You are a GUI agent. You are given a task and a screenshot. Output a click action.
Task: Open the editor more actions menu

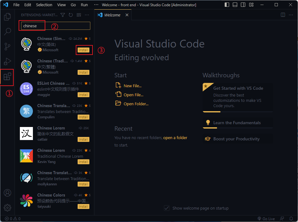tap(291, 15)
